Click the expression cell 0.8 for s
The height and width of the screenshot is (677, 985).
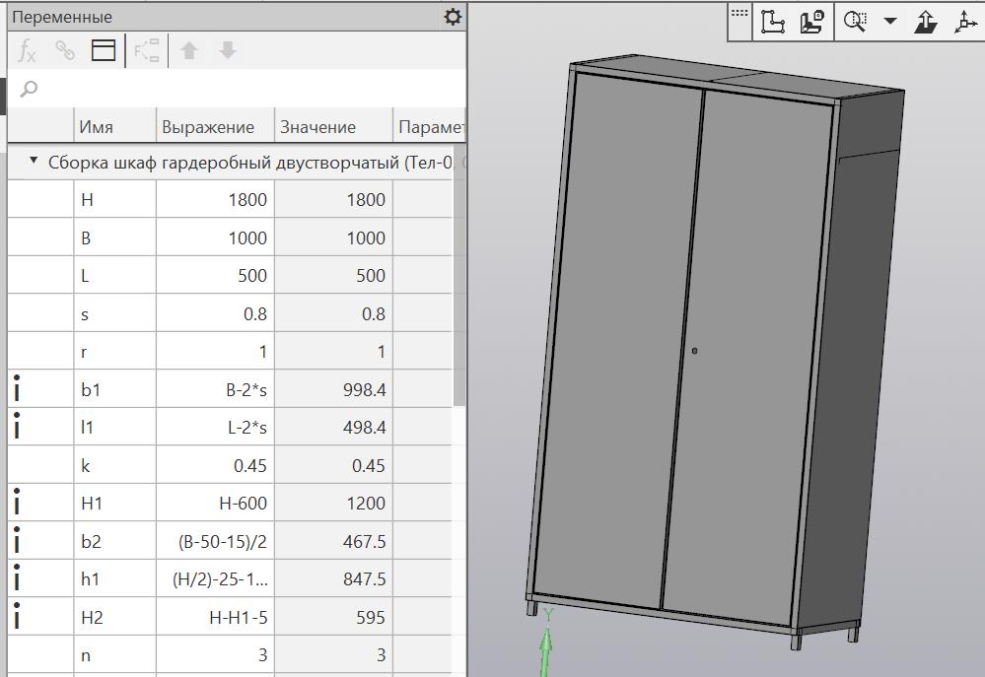215,314
